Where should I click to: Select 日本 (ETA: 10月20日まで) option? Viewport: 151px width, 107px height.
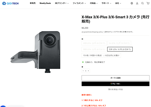click(120, 49)
